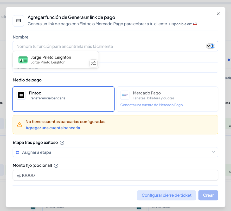Show help for Monto fijo

tap(56, 166)
